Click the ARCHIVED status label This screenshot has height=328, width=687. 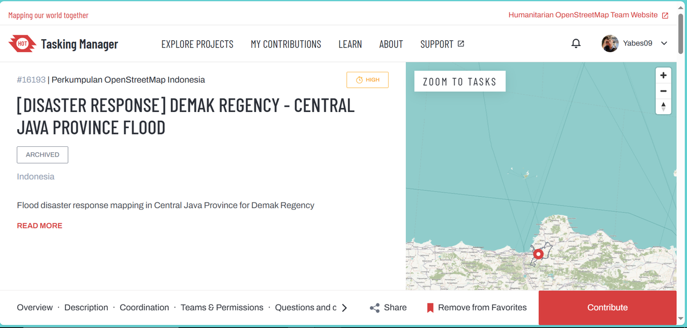point(42,155)
